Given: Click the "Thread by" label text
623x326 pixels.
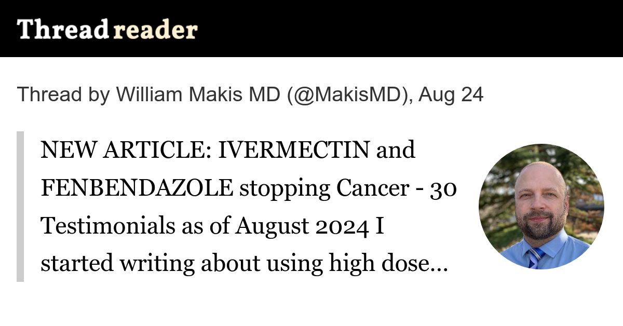Looking at the screenshot, I should (63, 95).
